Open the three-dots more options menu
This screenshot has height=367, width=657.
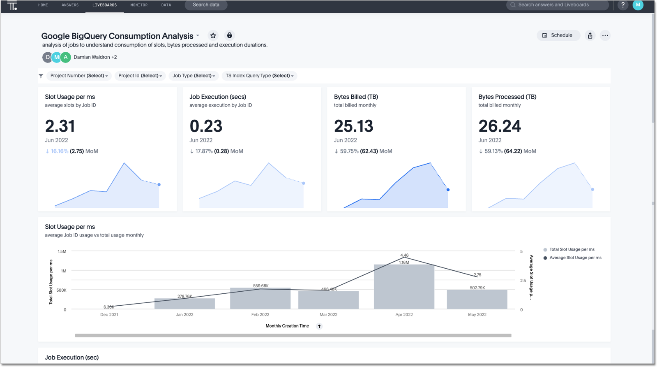[605, 35]
